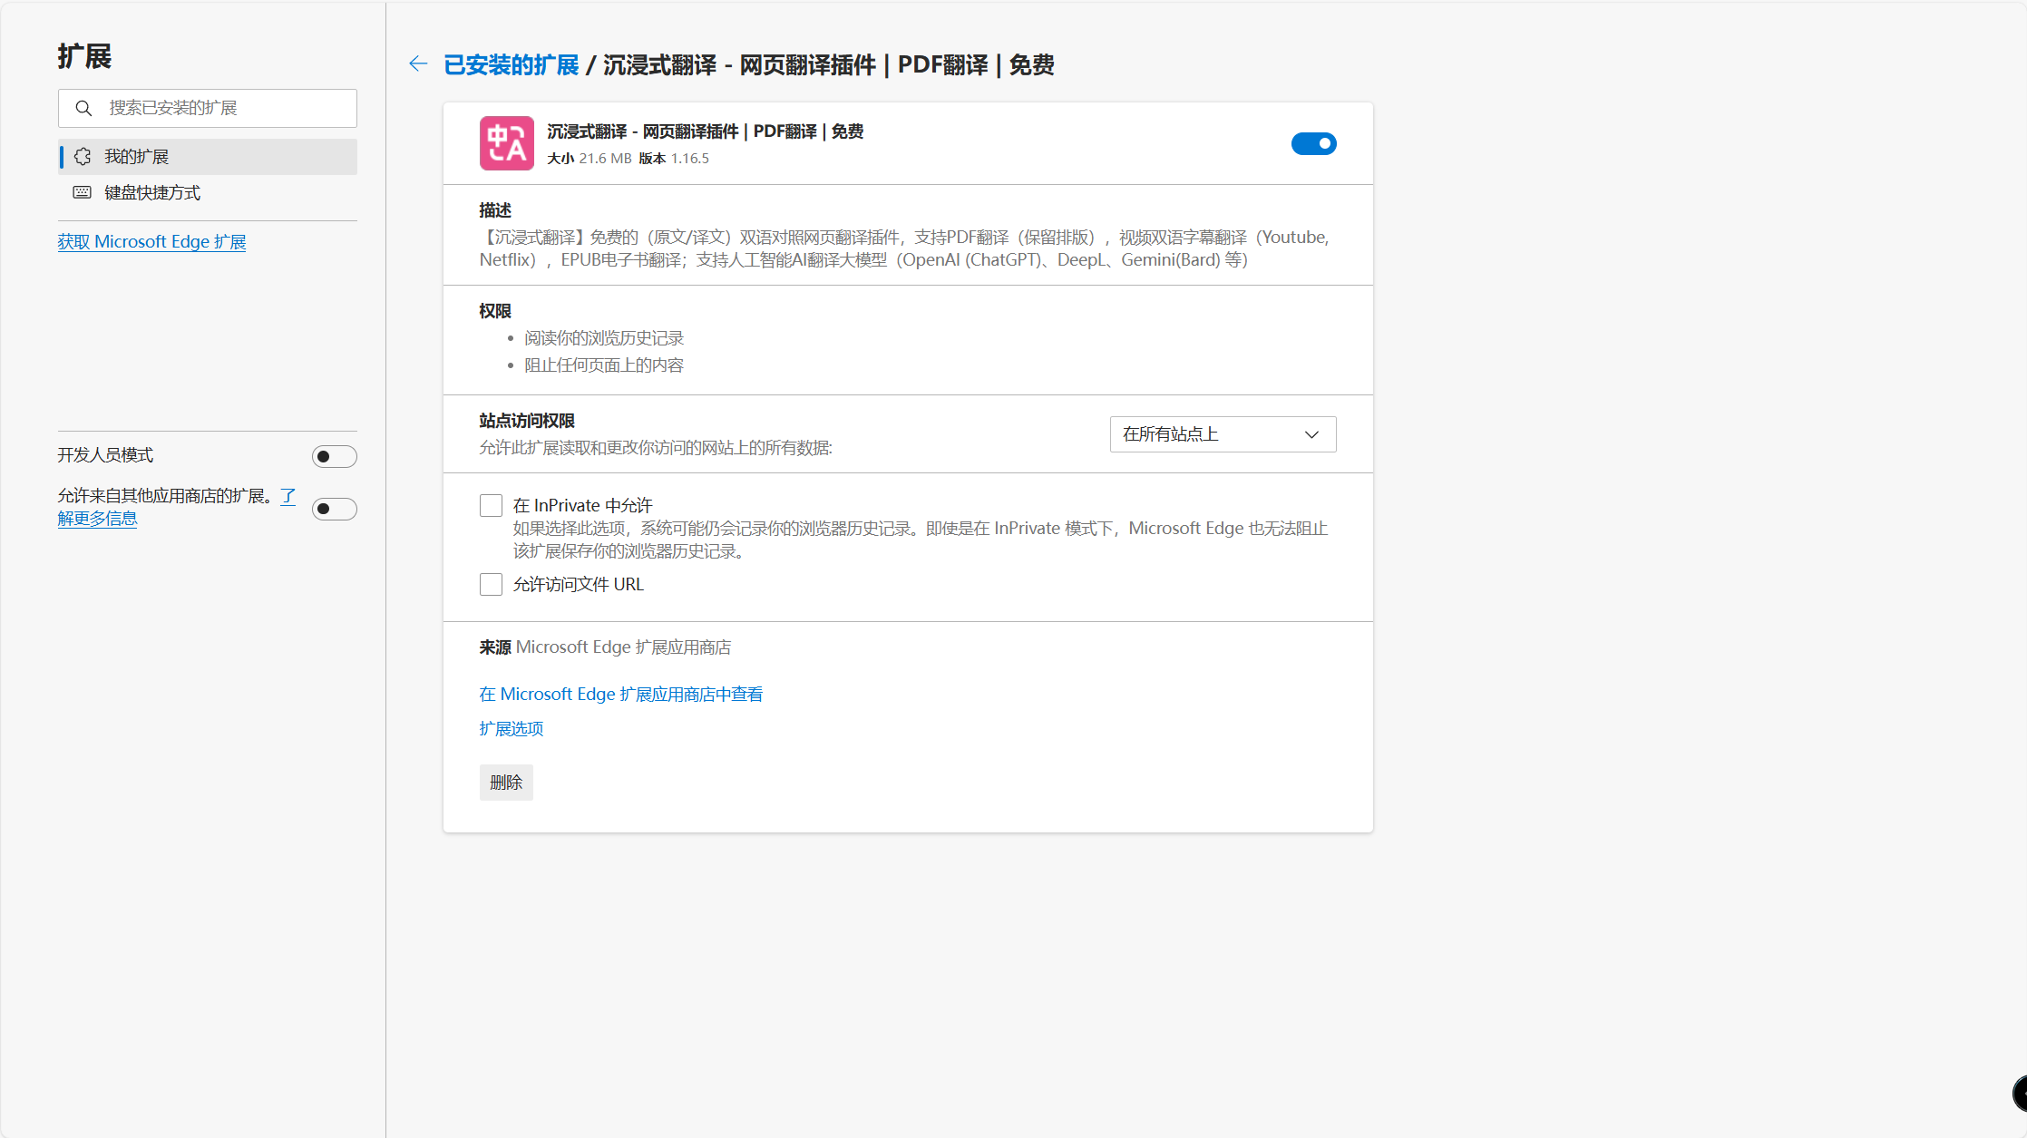Viewport: 2027px width, 1138px height.
Task: Click the puzzle piece icon for 我的扩展
Action: (83, 157)
